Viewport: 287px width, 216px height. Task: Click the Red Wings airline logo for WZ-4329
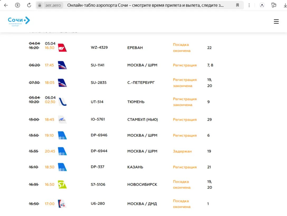(x=62, y=48)
